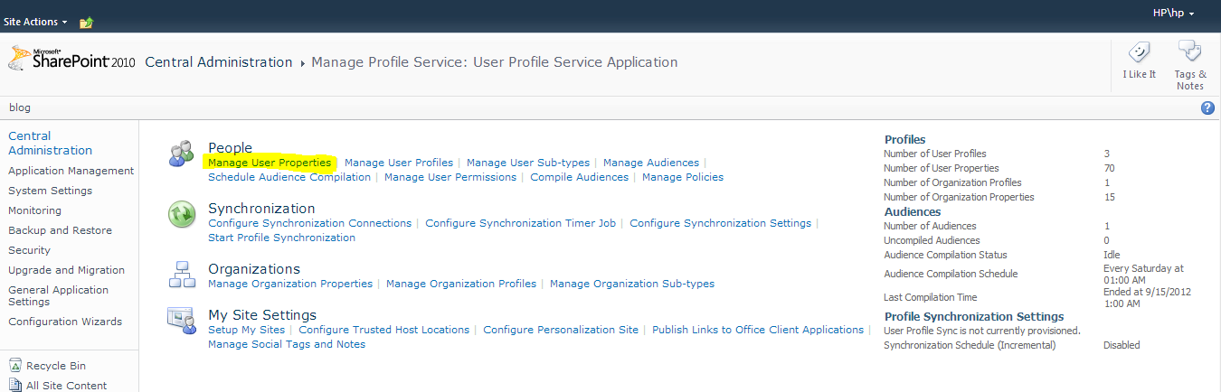Screen dimensions: 1221x392
Task: Click the Navigate Up folder icon
Action: tap(86, 22)
